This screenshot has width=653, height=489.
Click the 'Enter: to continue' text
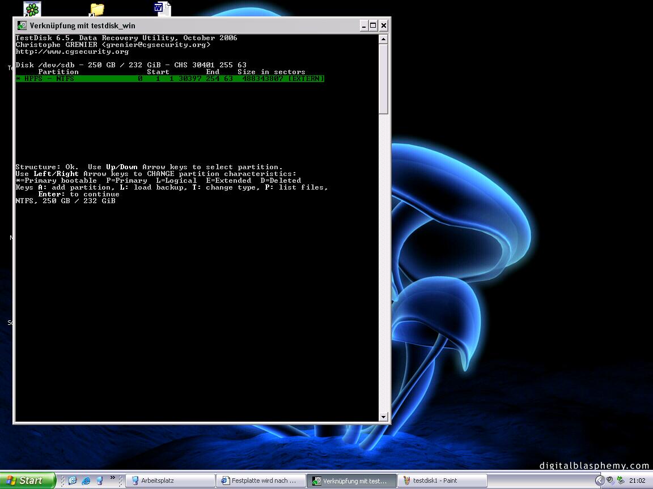(79, 194)
